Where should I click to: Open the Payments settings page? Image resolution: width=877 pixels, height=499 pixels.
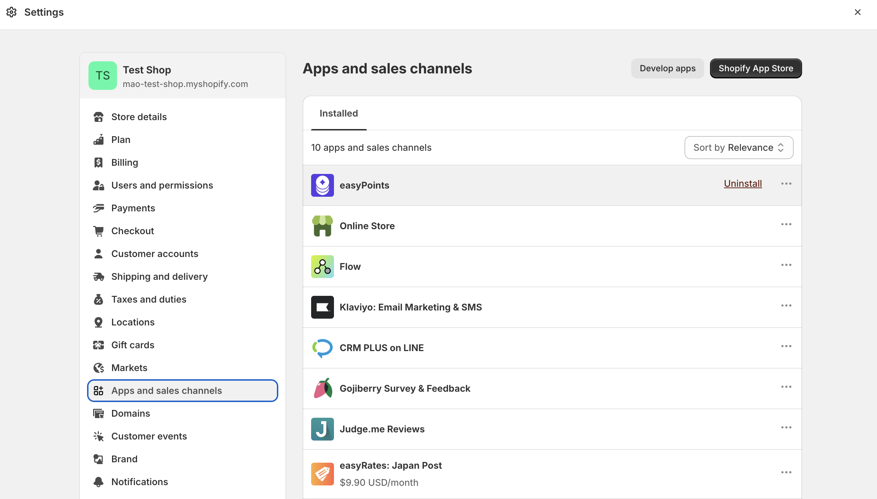(x=133, y=208)
